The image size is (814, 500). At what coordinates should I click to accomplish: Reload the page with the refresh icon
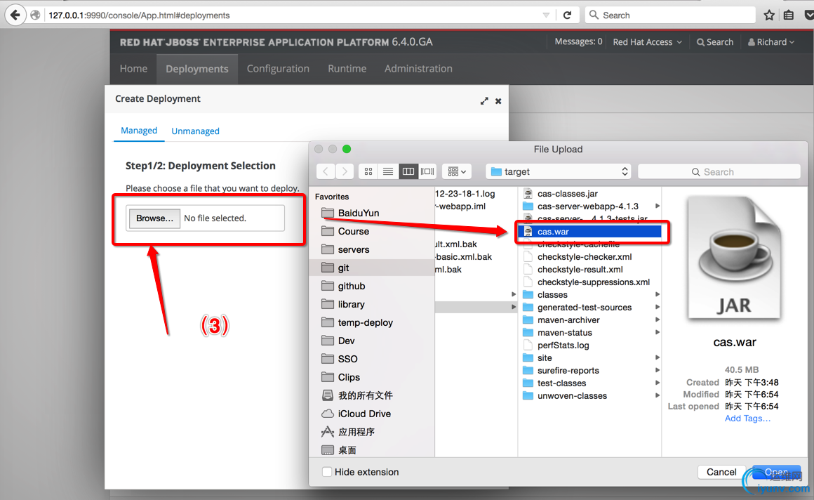(x=568, y=15)
